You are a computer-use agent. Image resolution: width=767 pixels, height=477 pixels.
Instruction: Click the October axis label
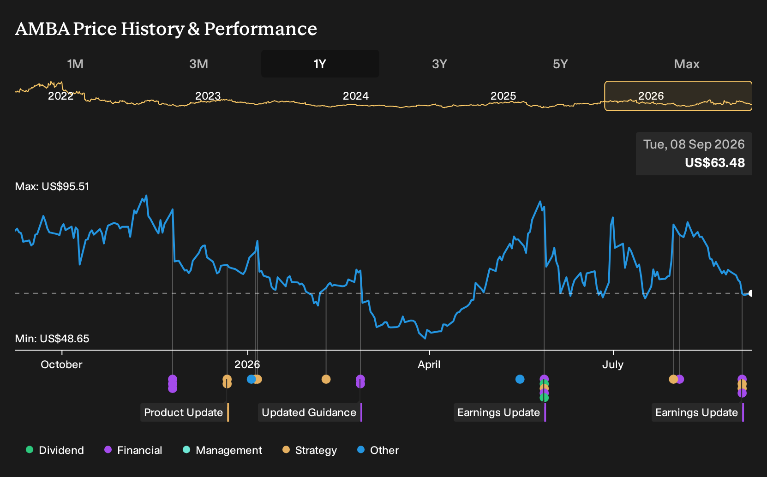(x=61, y=364)
